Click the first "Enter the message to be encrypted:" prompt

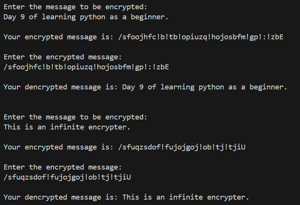coord(75,7)
